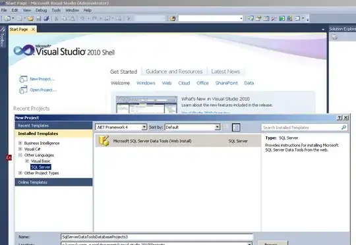Open the document tab list dropdown arrow
The height and width of the screenshot is (245, 356).
tap(323, 30)
